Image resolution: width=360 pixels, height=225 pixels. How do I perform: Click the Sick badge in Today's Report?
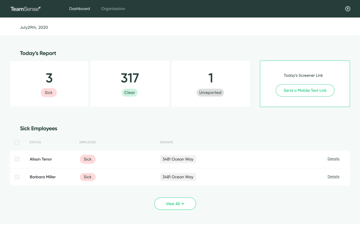[x=49, y=93]
